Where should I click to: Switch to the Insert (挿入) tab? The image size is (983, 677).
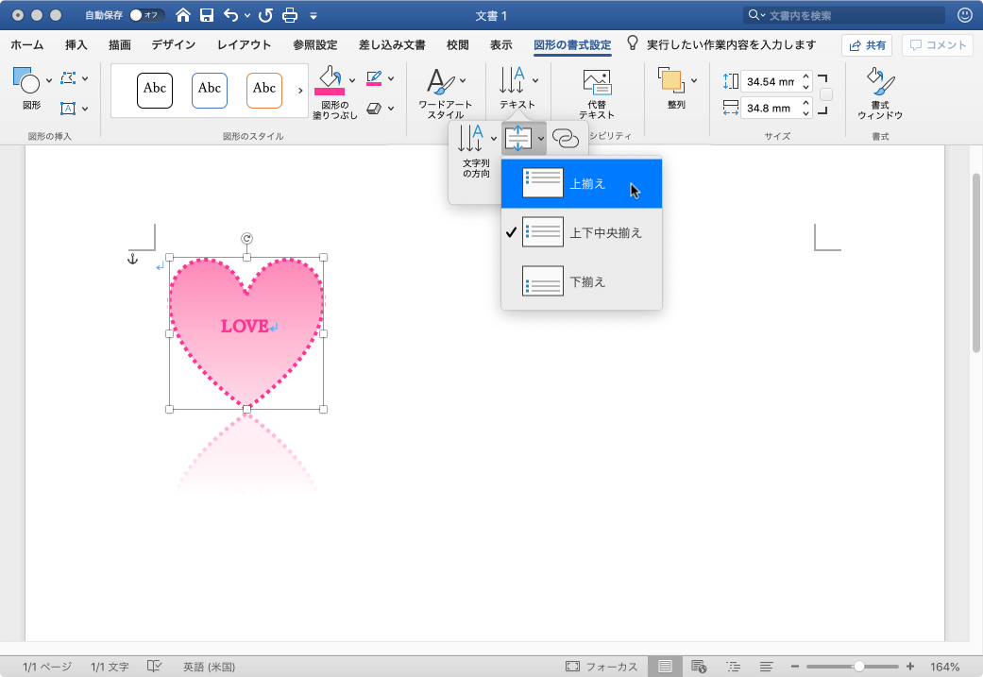pos(76,44)
